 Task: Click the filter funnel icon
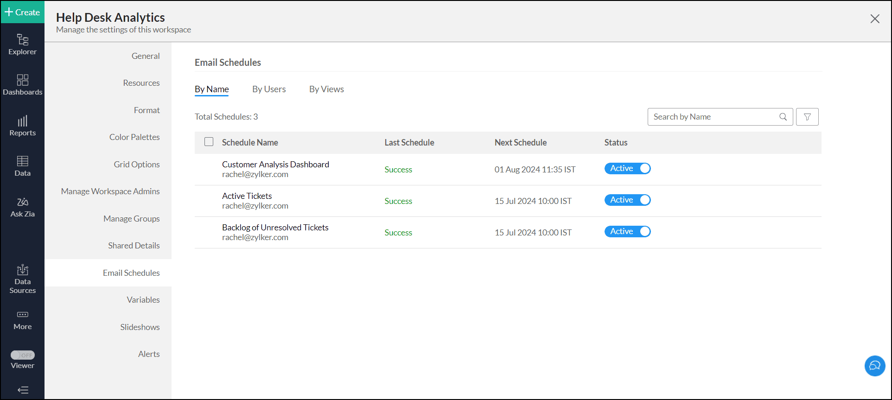pyautogui.click(x=807, y=117)
